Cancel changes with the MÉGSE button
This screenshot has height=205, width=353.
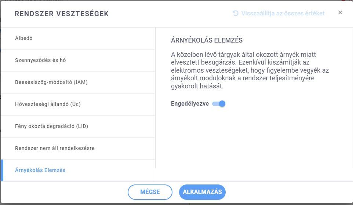pyautogui.click(x=150, y=192)
